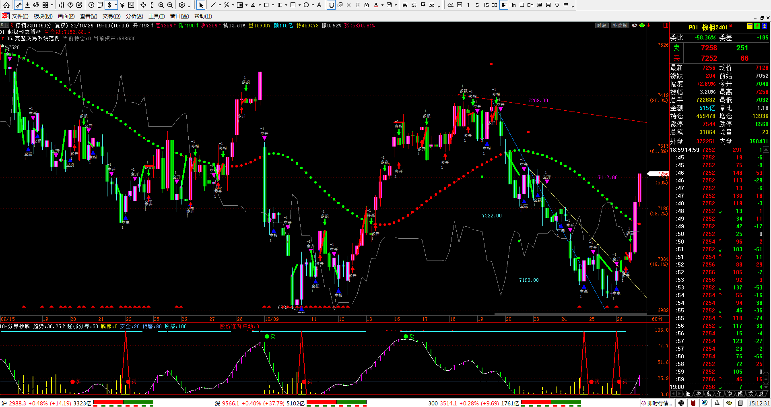Image resolution: width=771 pixels, height=407 pixels.
Task: Expand the grid layout dropdown arrow
Action: tap(52, 5)
